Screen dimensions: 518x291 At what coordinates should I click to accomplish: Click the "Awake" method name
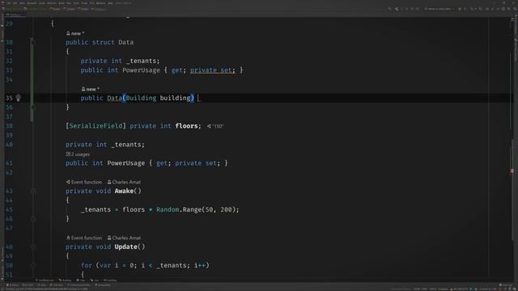tap(124, 191)
